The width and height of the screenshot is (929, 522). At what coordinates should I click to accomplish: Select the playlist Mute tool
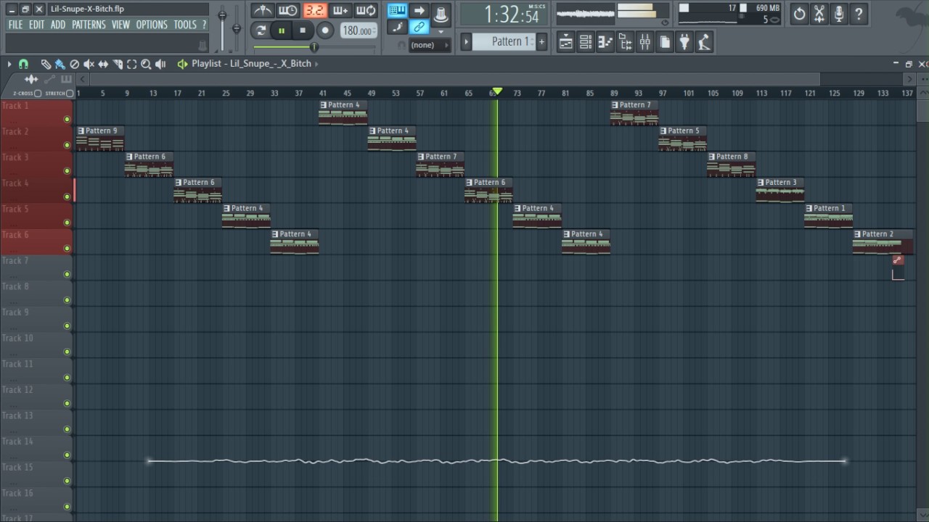89,64
